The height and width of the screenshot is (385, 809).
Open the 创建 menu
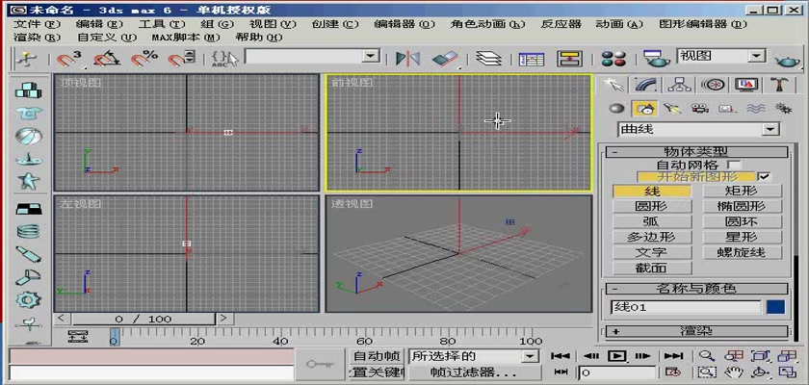pos(335,24)
